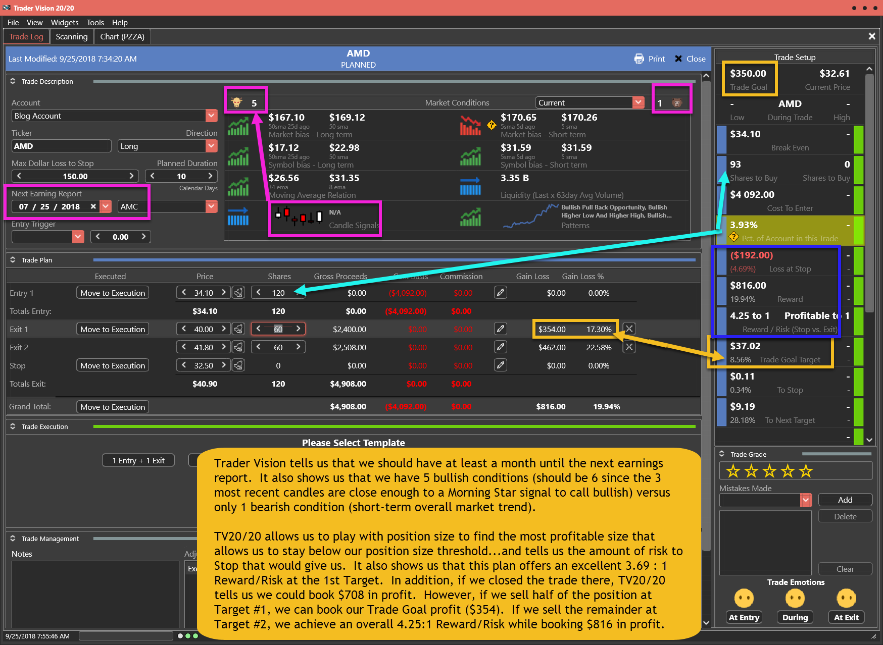Screen dimensions: 883x645
Task: Increase Max Dollar Loss to Stop value
Action: click(131, 176)
